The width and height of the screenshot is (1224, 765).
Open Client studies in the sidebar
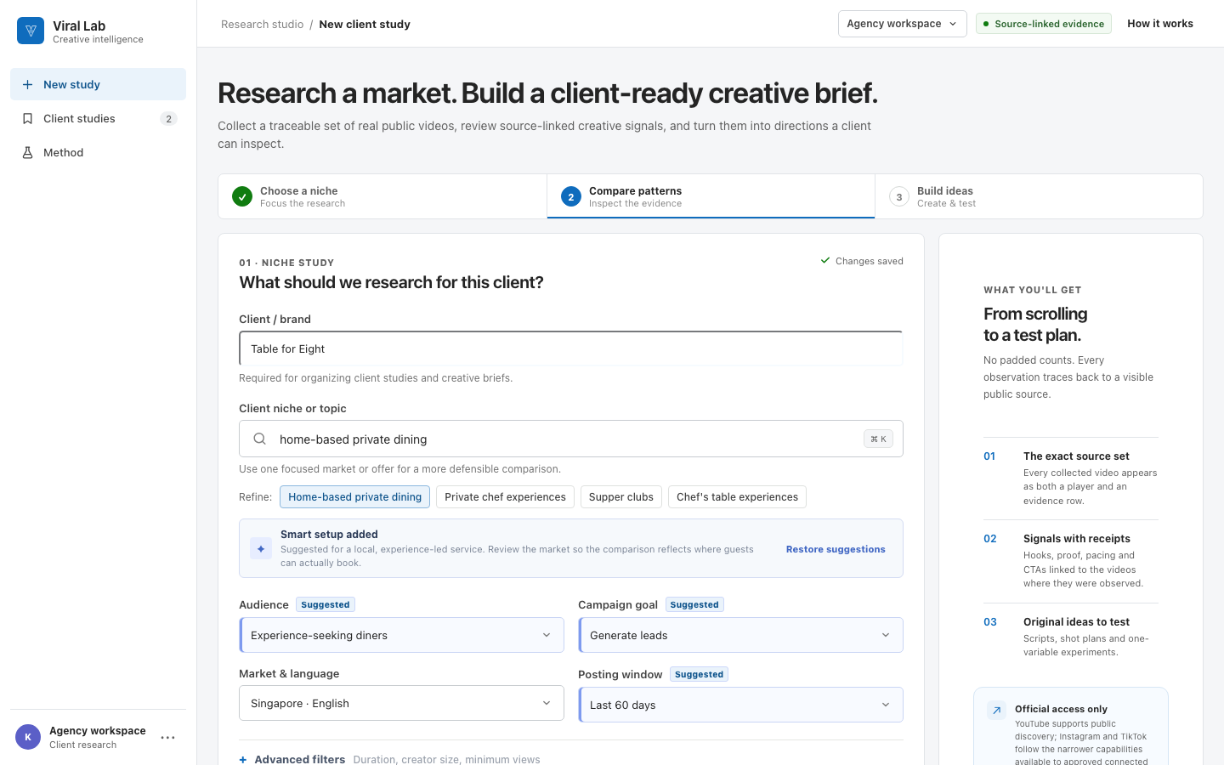point(98,119)
